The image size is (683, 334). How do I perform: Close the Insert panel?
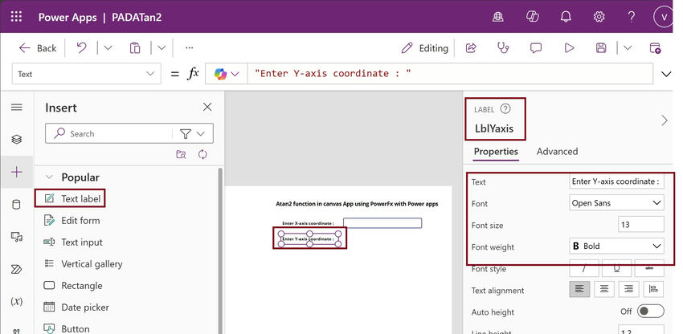click(x=207, y=107)
